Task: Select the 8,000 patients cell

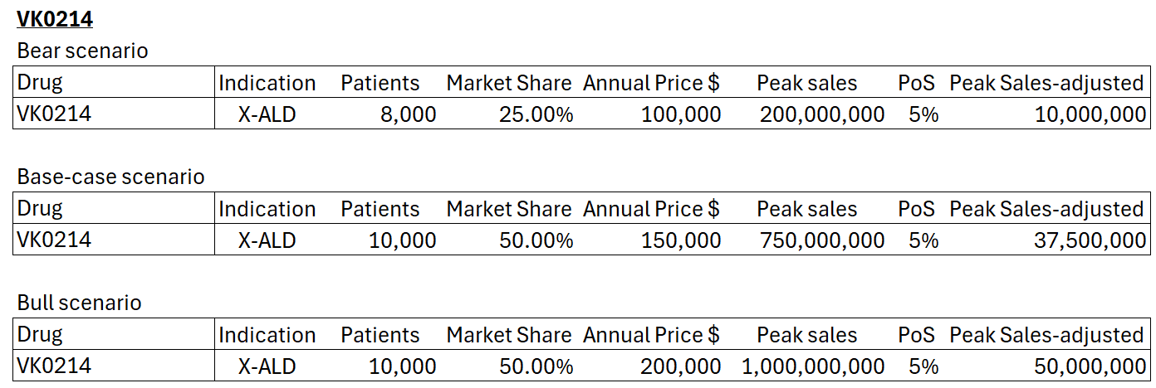Action: click(x=408, y=114)
